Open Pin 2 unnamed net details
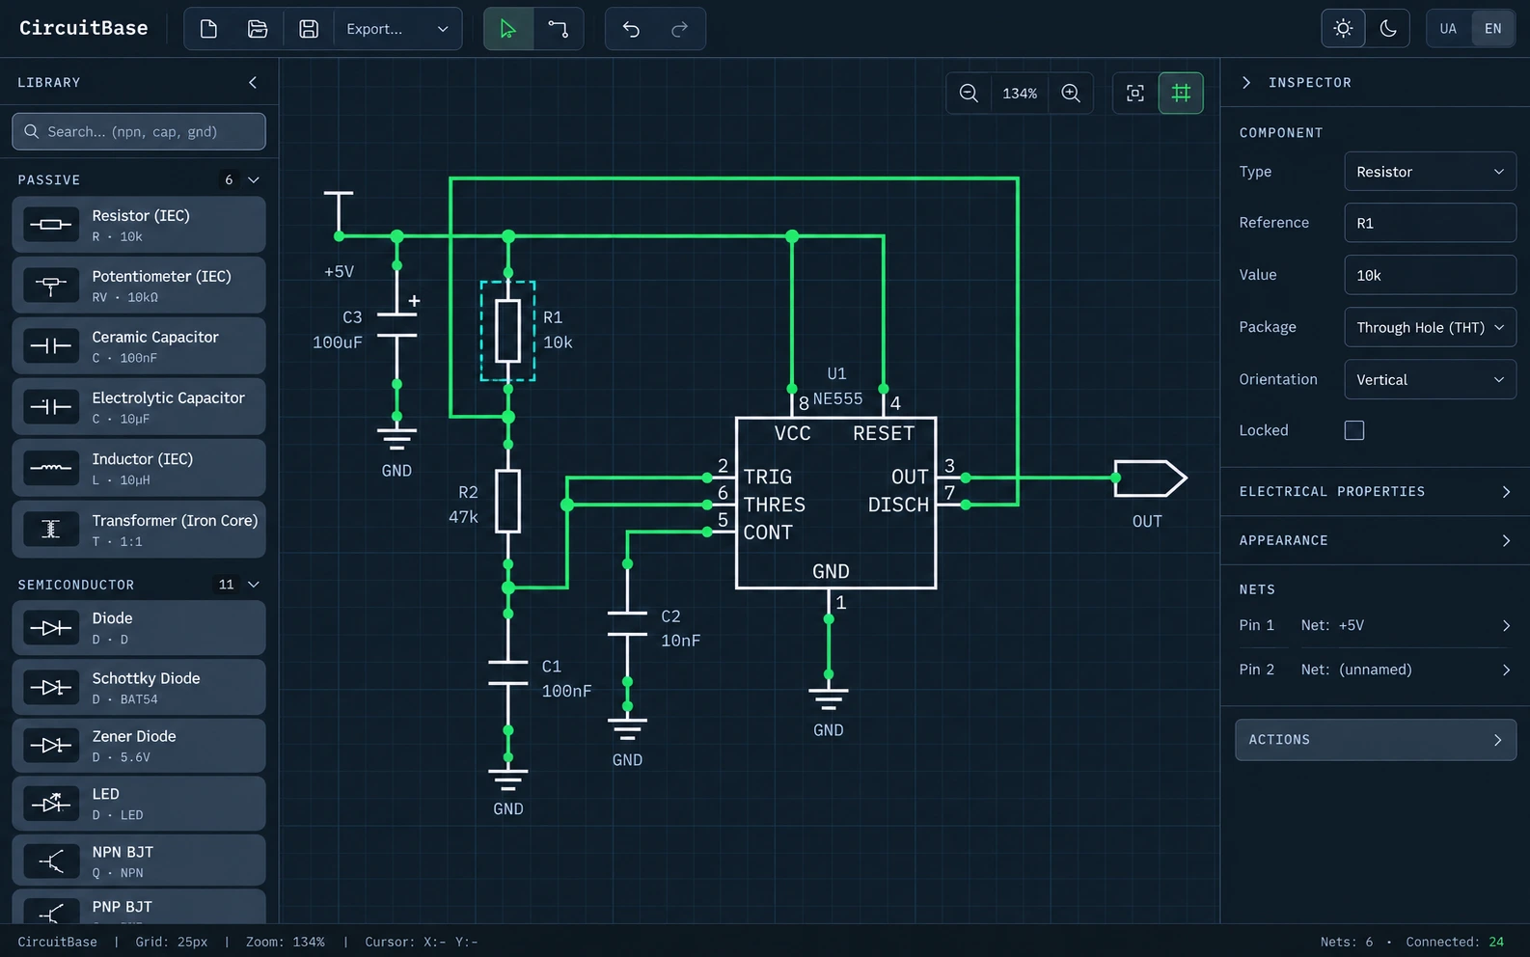Screen dimensions: 1530x957 [1375, 670]
